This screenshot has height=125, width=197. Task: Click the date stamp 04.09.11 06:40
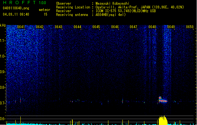pyautogui.click(x=16, y=14)
